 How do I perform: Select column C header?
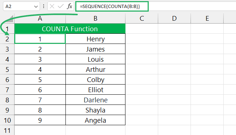[141, 19]
